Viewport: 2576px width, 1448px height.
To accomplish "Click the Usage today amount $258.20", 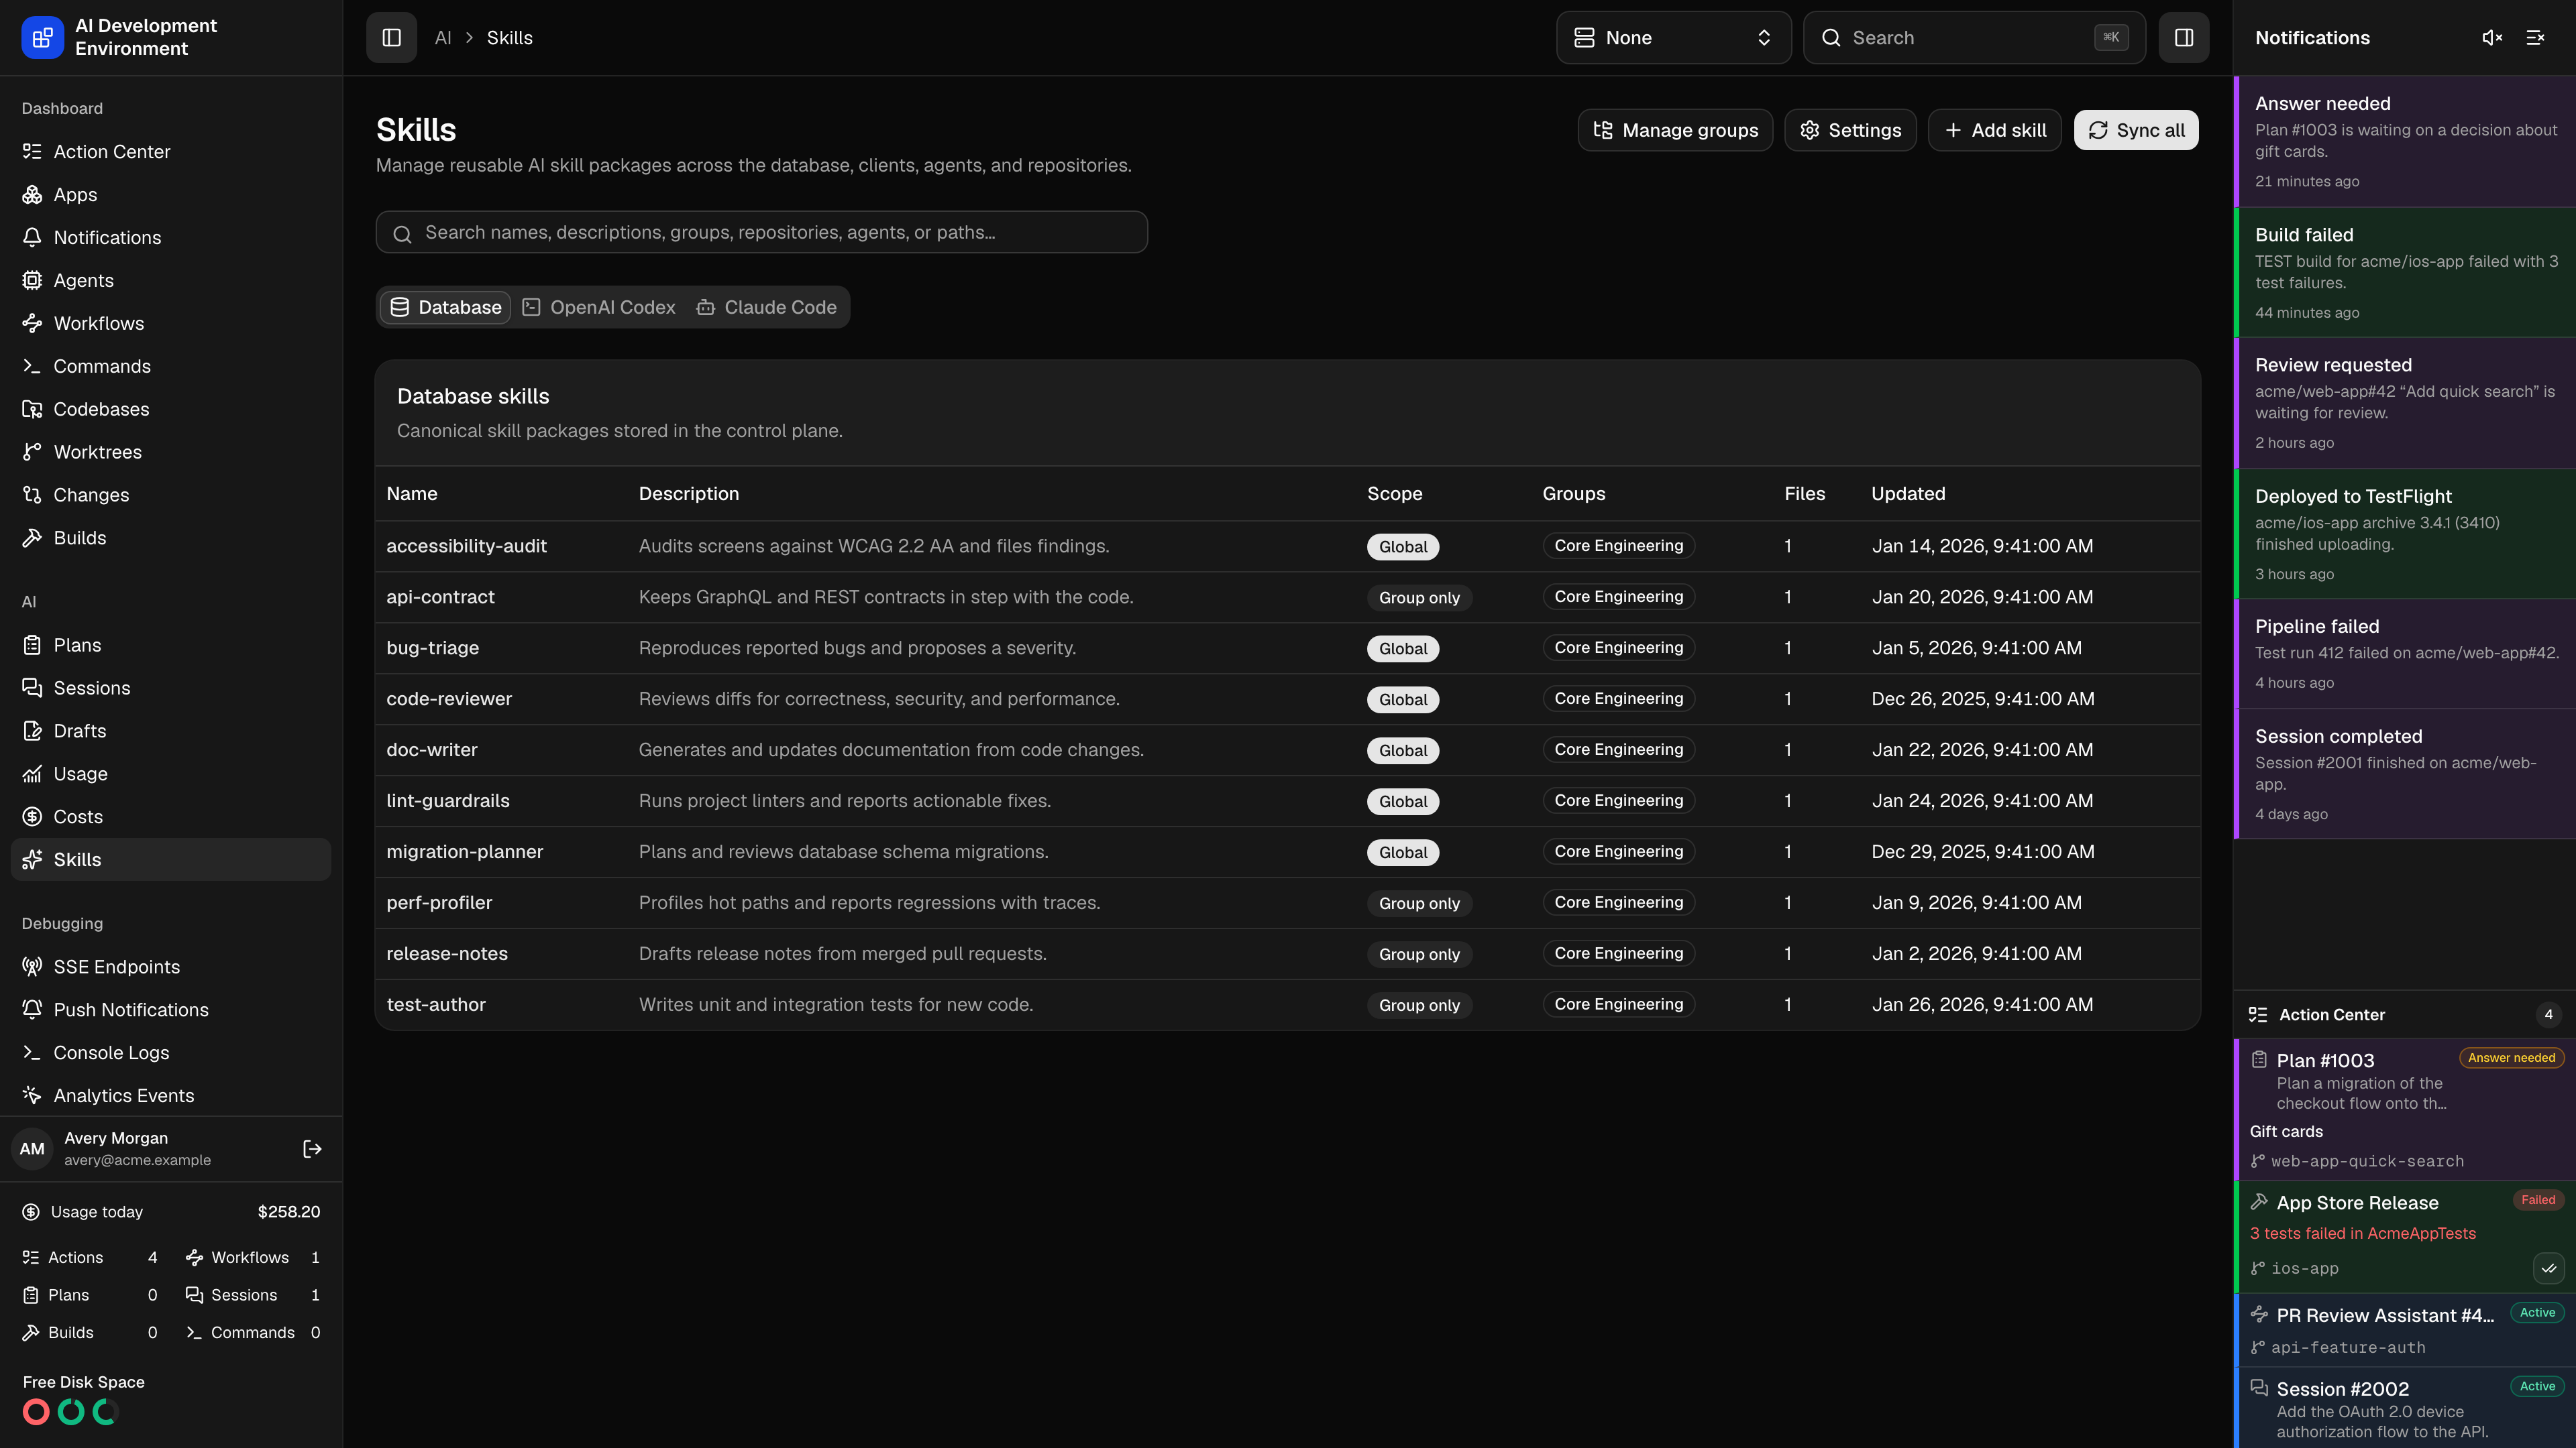I will point(289,1212).
